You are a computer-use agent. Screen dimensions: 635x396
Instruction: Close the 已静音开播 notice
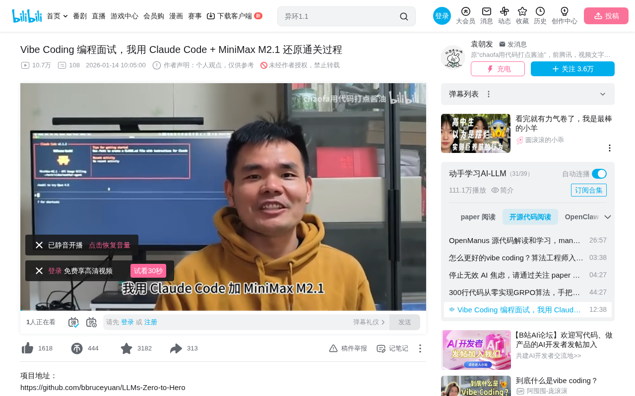tap(39, 245)
